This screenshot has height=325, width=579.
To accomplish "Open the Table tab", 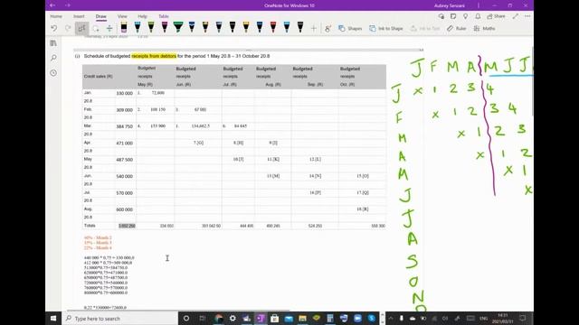I will click(164, 16).
